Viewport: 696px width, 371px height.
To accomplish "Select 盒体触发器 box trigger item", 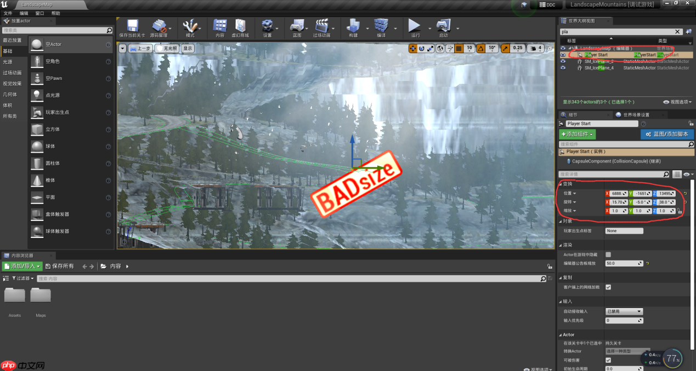I will click(71, 214).
